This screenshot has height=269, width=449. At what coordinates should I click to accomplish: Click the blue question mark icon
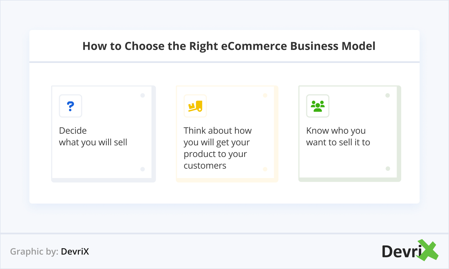tap(70, 106)
